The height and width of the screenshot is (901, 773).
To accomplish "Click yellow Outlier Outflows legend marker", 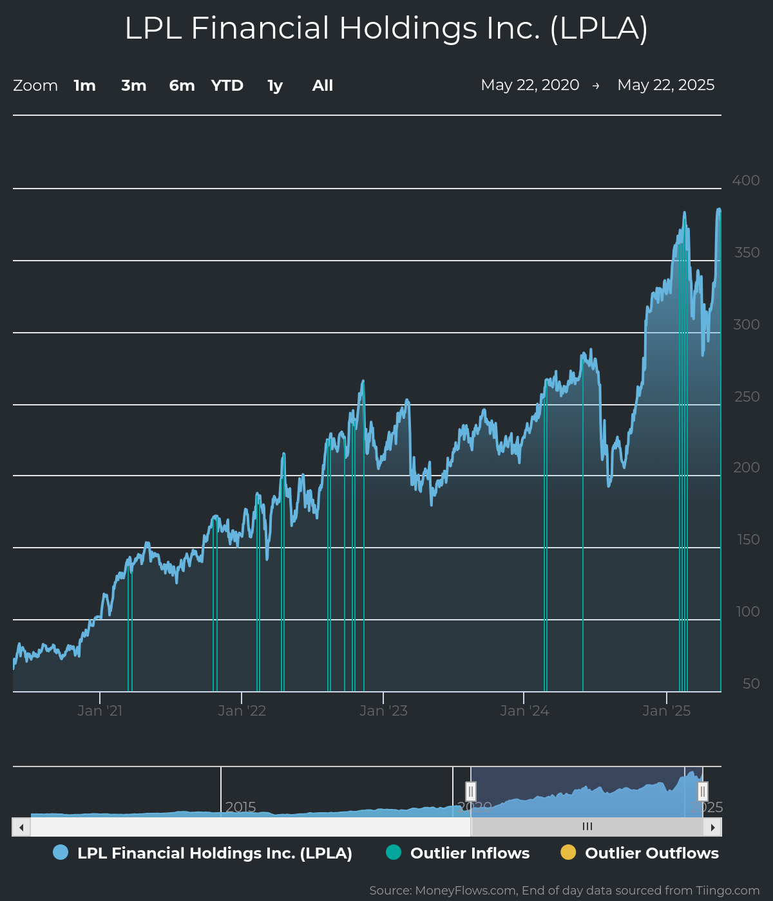I will 568,852.
